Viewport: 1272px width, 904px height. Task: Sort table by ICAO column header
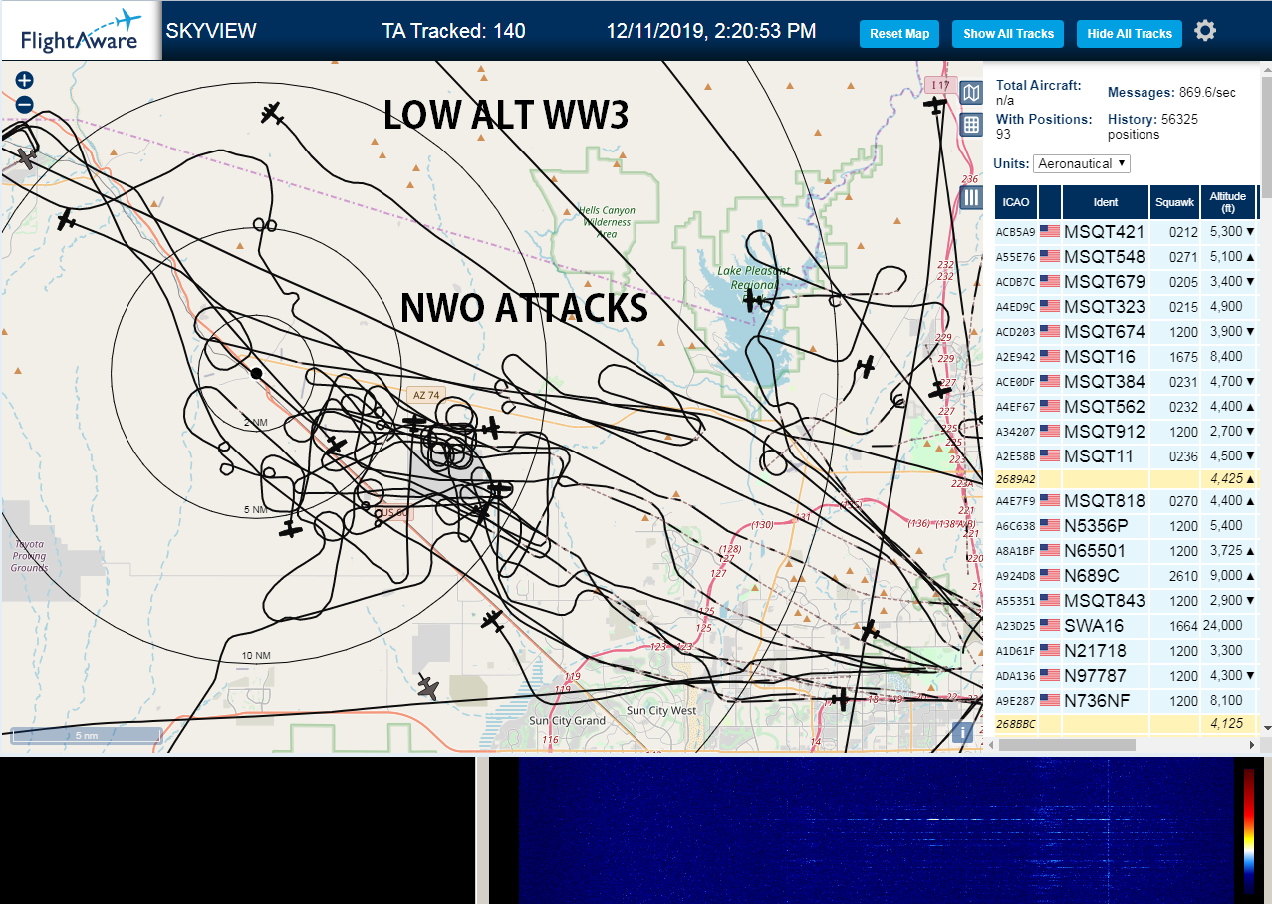(1016, 202)
